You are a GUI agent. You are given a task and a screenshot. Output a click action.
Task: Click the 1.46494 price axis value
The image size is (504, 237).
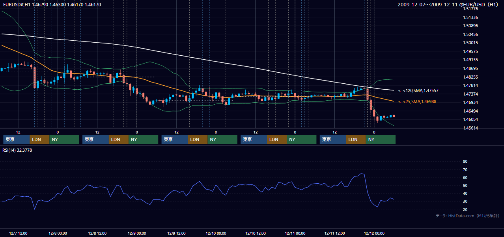(470, 111)
